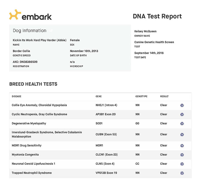Click the DNA Test Report title
The height and width of the screenshot is (181, 200).
(x=157, y=16)
